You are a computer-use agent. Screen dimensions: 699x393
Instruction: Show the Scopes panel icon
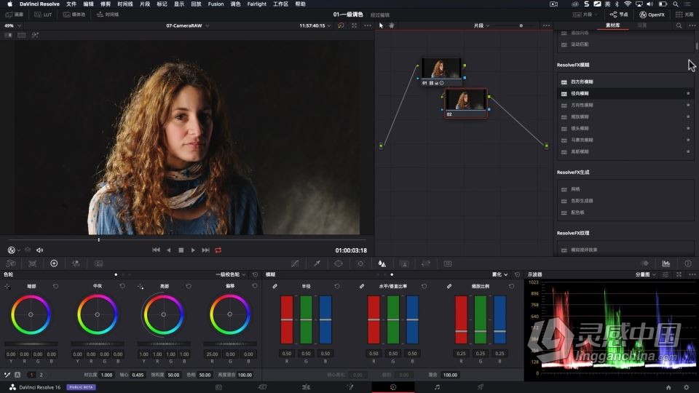(666, 263)
